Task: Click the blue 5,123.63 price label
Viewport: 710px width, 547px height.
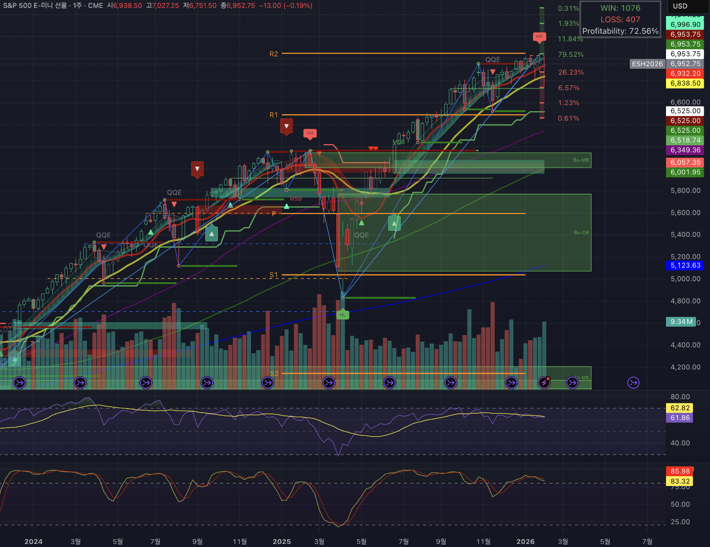Action: (x=685, y=265)
